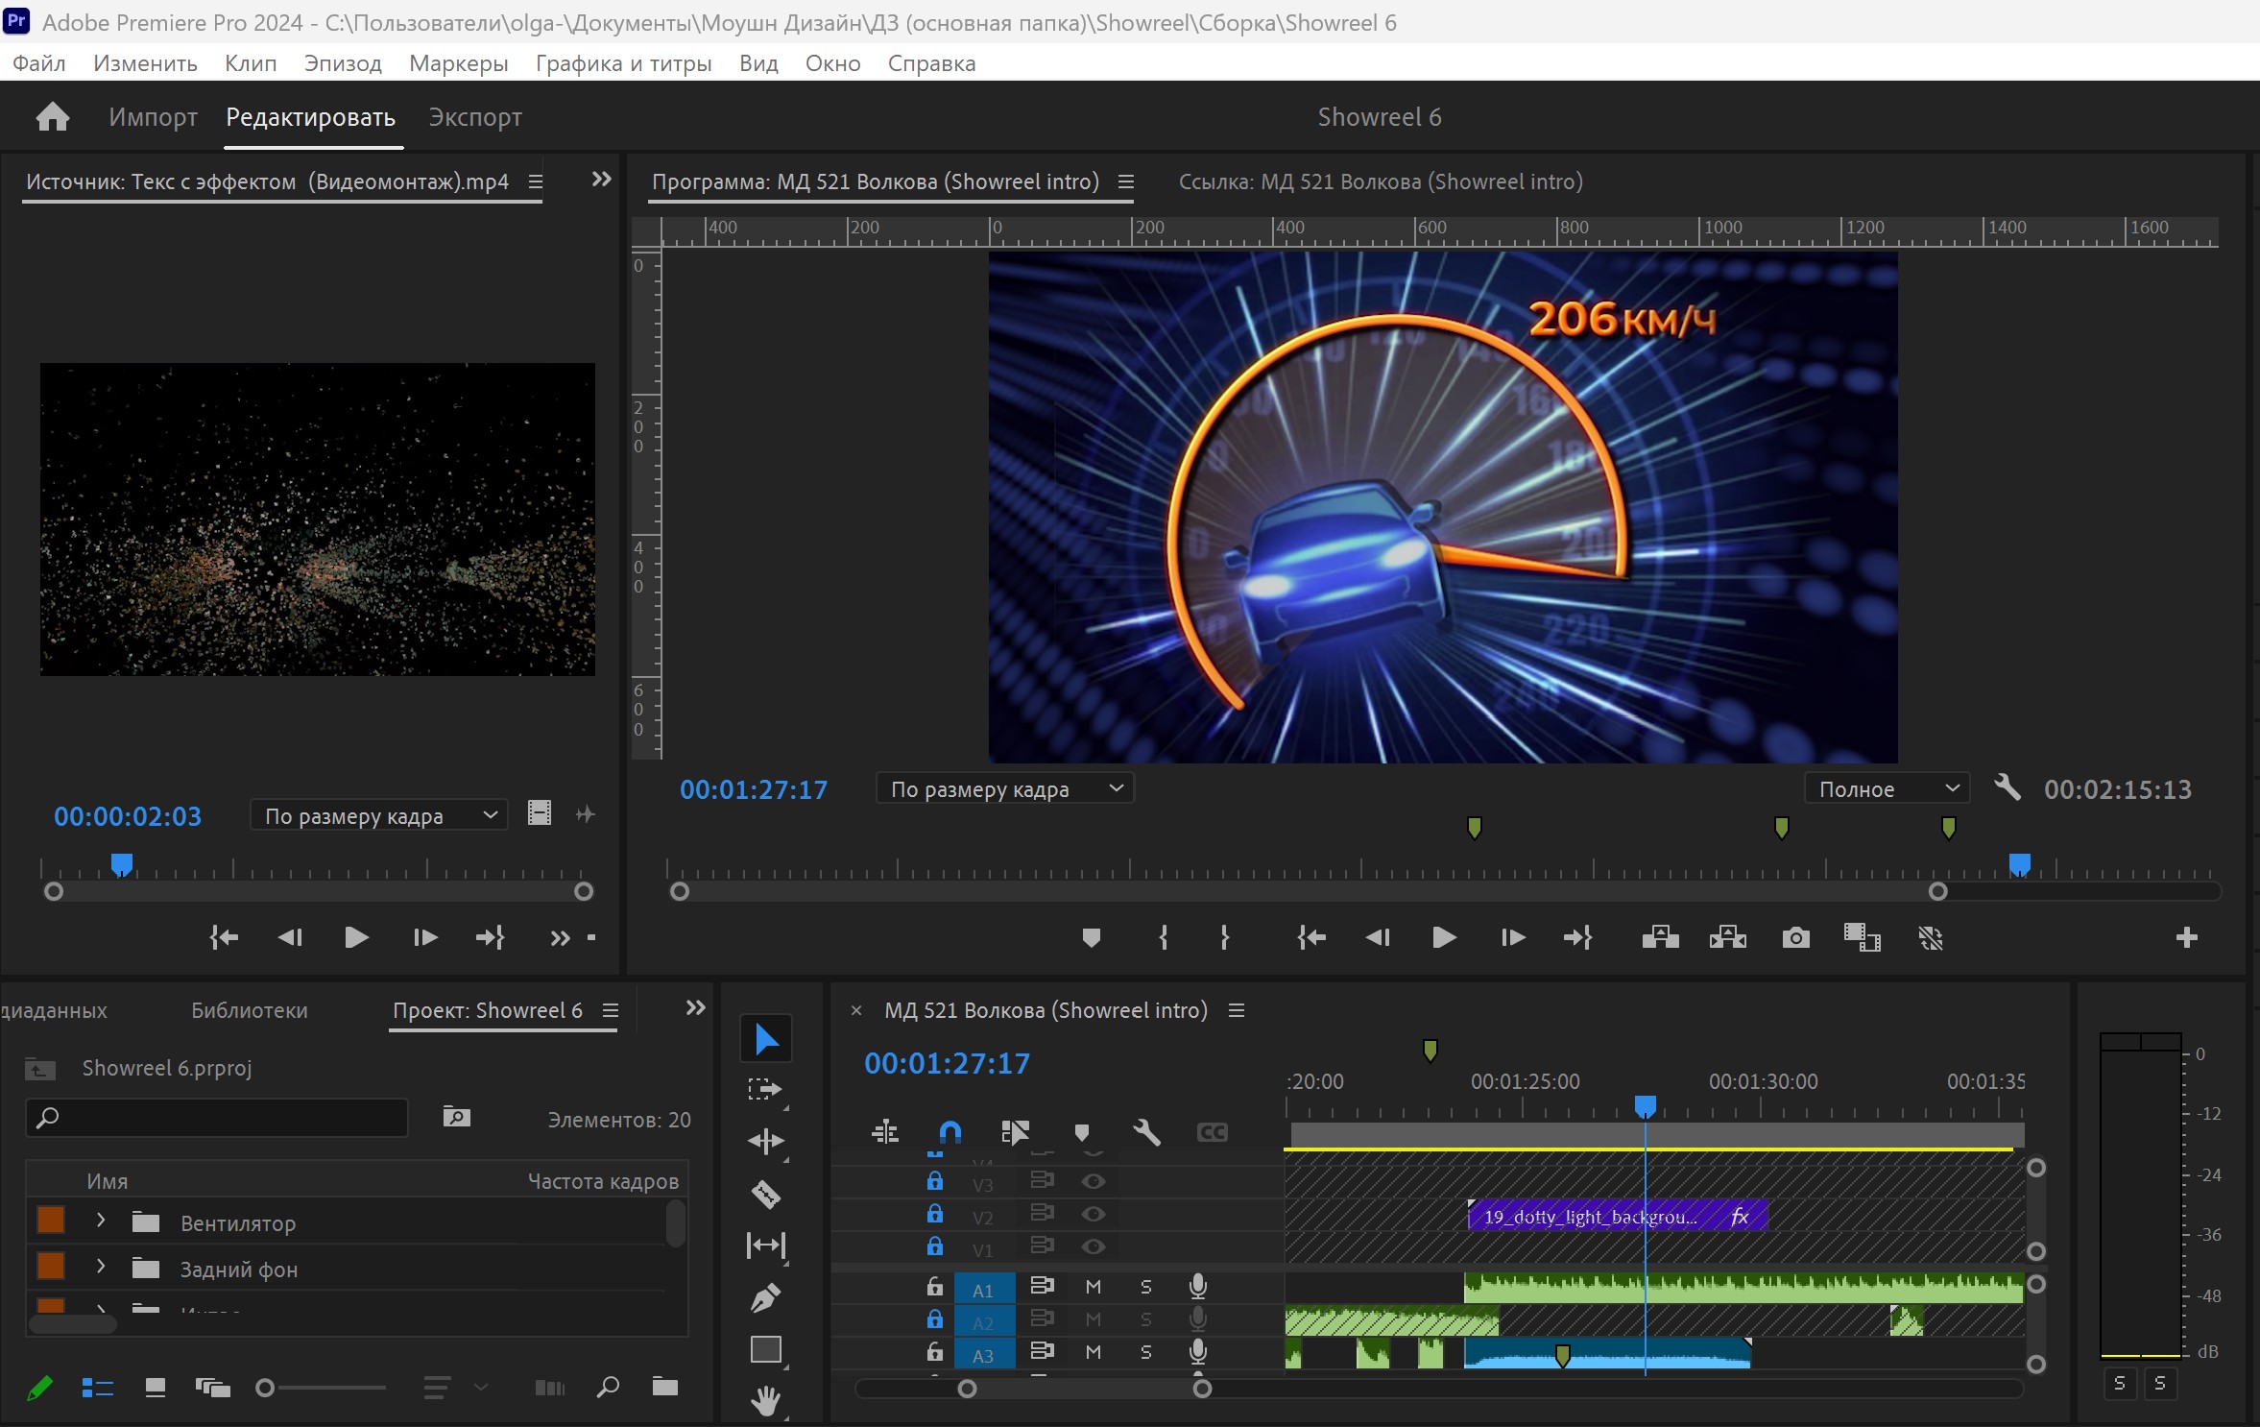
Task: Unlock the V1 video track
Action: click(x=934, y=1248)
